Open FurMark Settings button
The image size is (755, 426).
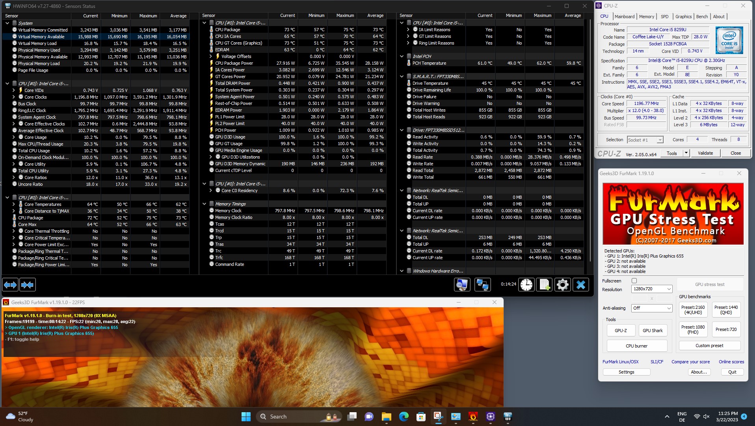pyautogui.click(x=626, y=372)
